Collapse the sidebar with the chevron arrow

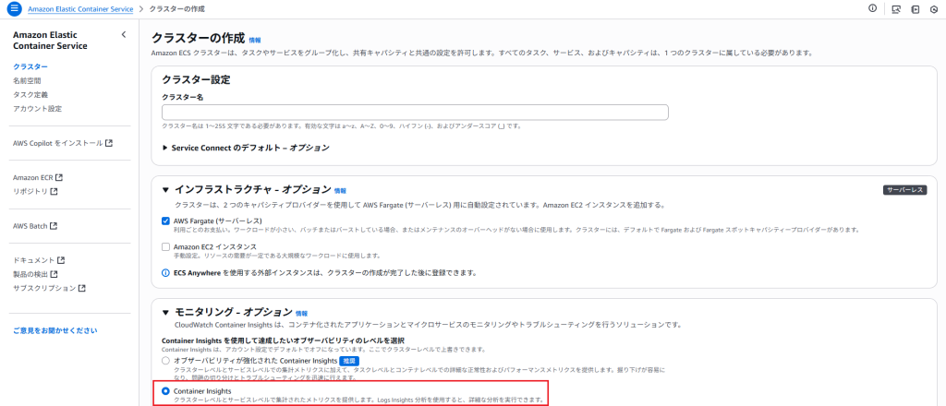[124, 34]
